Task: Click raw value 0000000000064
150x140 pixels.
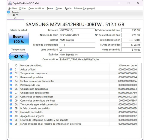Action: tap(127, 77)
